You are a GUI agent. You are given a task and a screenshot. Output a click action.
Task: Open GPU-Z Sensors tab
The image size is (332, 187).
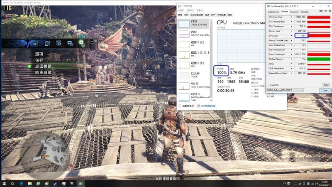point(285,12)
